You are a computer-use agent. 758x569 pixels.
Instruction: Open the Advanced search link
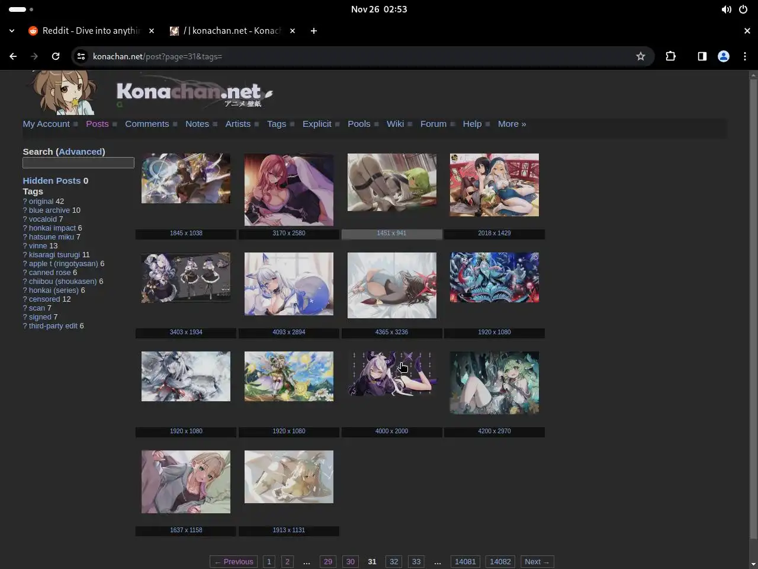click(80, 152)
